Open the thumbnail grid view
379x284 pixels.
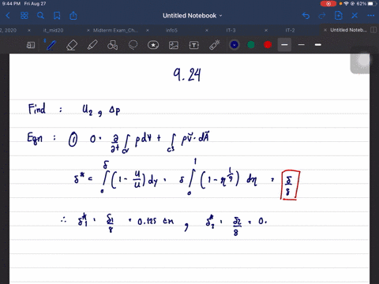(24, 16)
